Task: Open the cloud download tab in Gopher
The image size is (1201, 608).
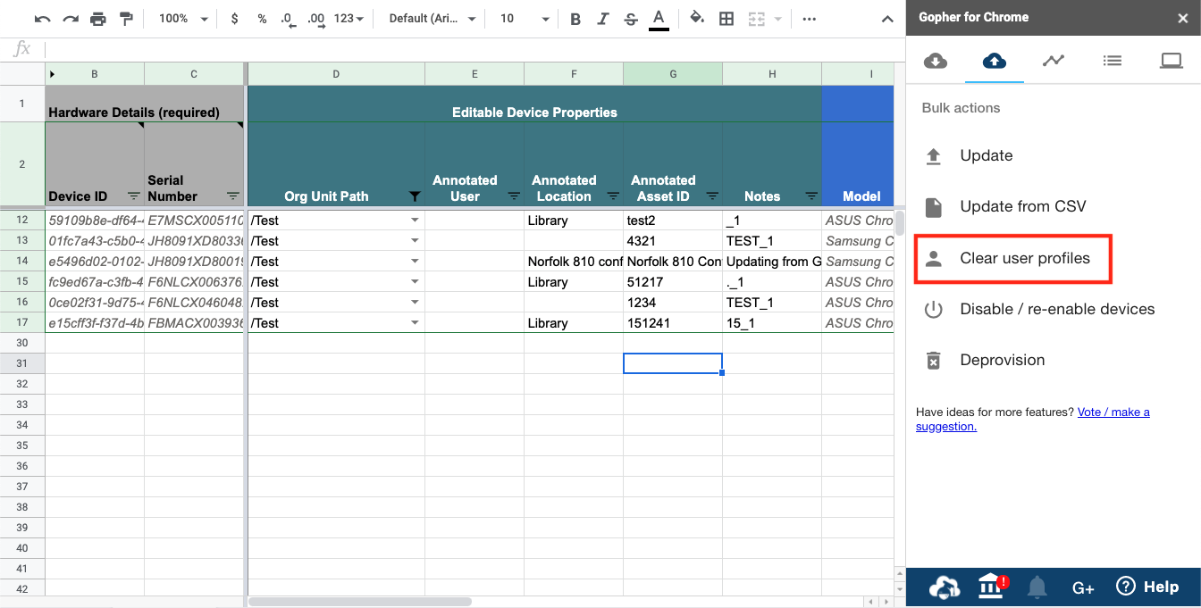Action: [935, 61]
